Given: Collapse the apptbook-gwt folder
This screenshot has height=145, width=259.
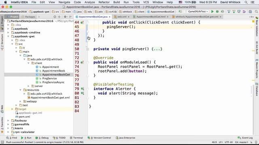Looking at the screenshot, I should coord(8,36).
